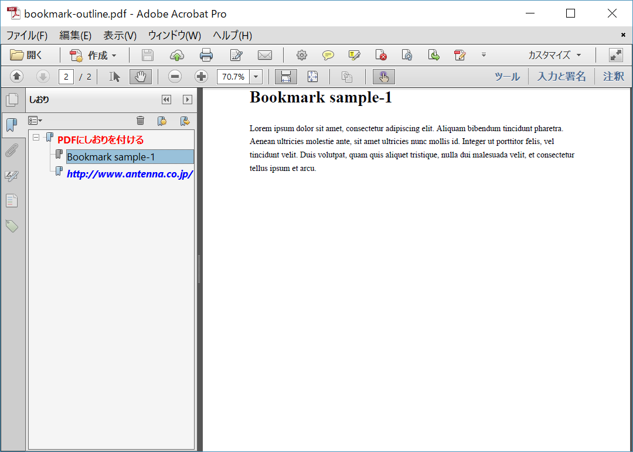
Task: Select the Hand tool
Action: pos(140,76)
